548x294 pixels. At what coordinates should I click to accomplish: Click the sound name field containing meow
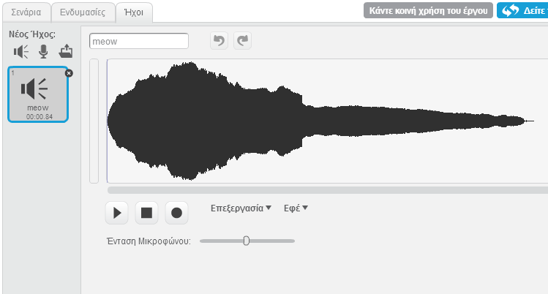pos(138,42)
